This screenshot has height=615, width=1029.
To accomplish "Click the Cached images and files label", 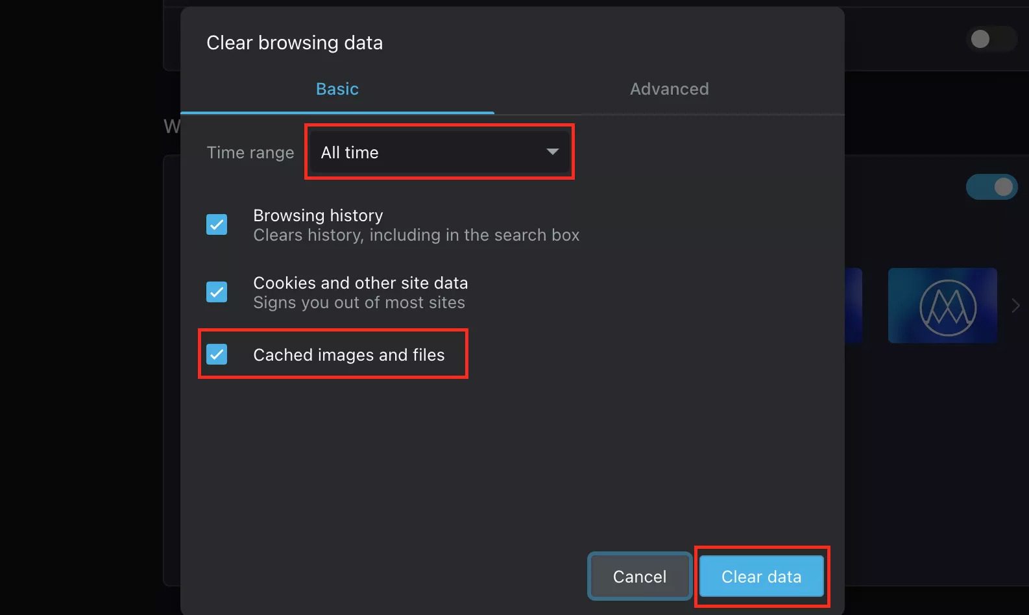I will coord(348,355).
